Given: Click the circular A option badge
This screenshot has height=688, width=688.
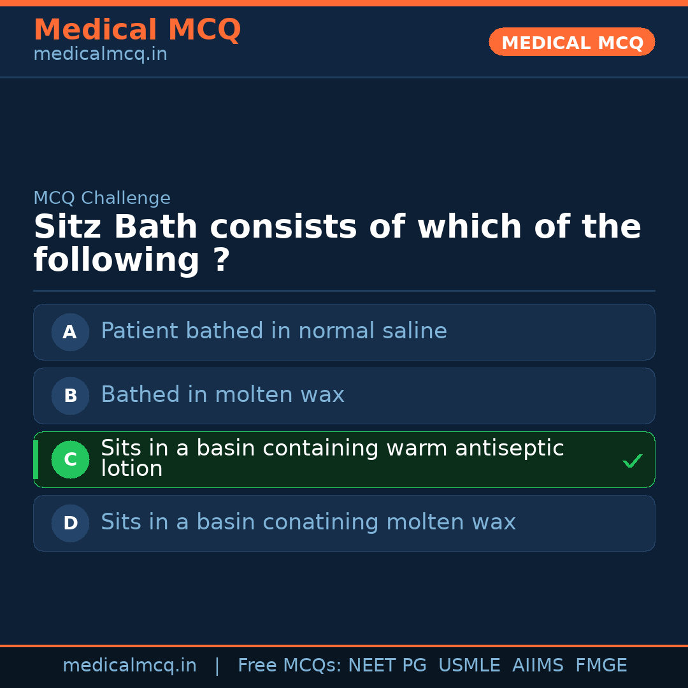Looking at the screenshot, I should click(70, 332).
